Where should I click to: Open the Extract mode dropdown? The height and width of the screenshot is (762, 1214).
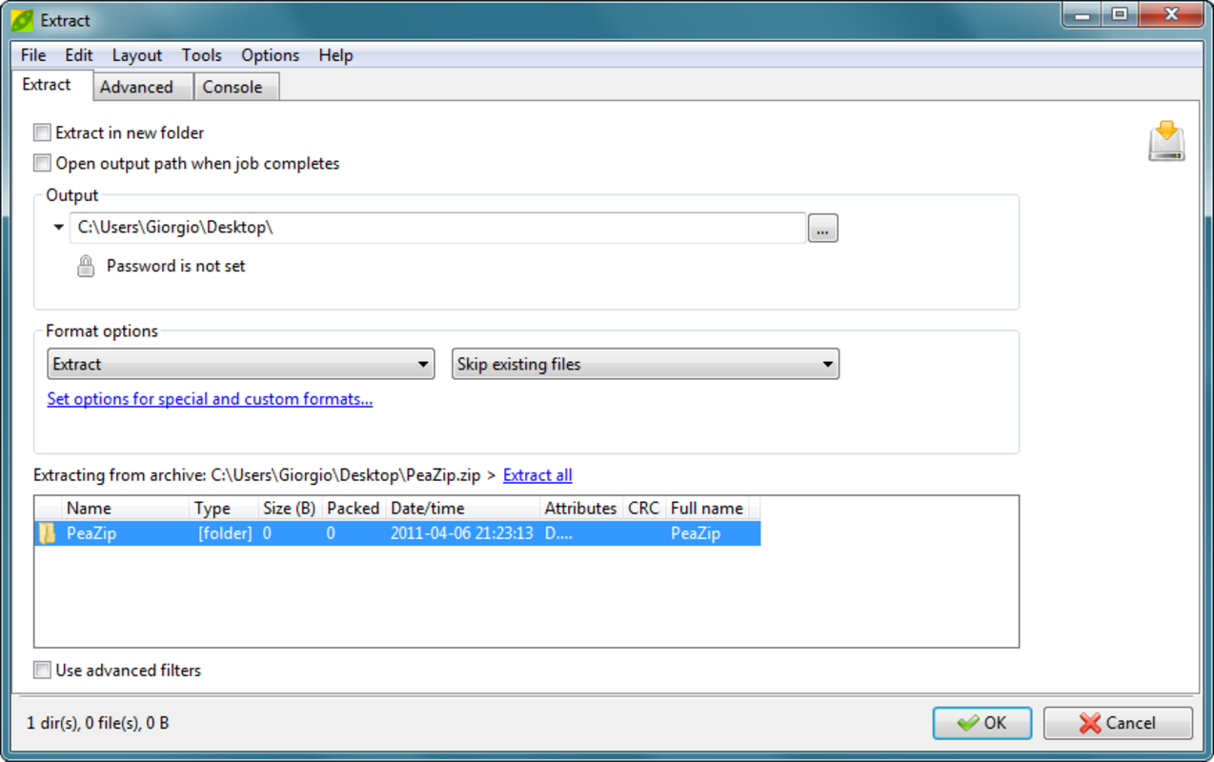(423, 364)
